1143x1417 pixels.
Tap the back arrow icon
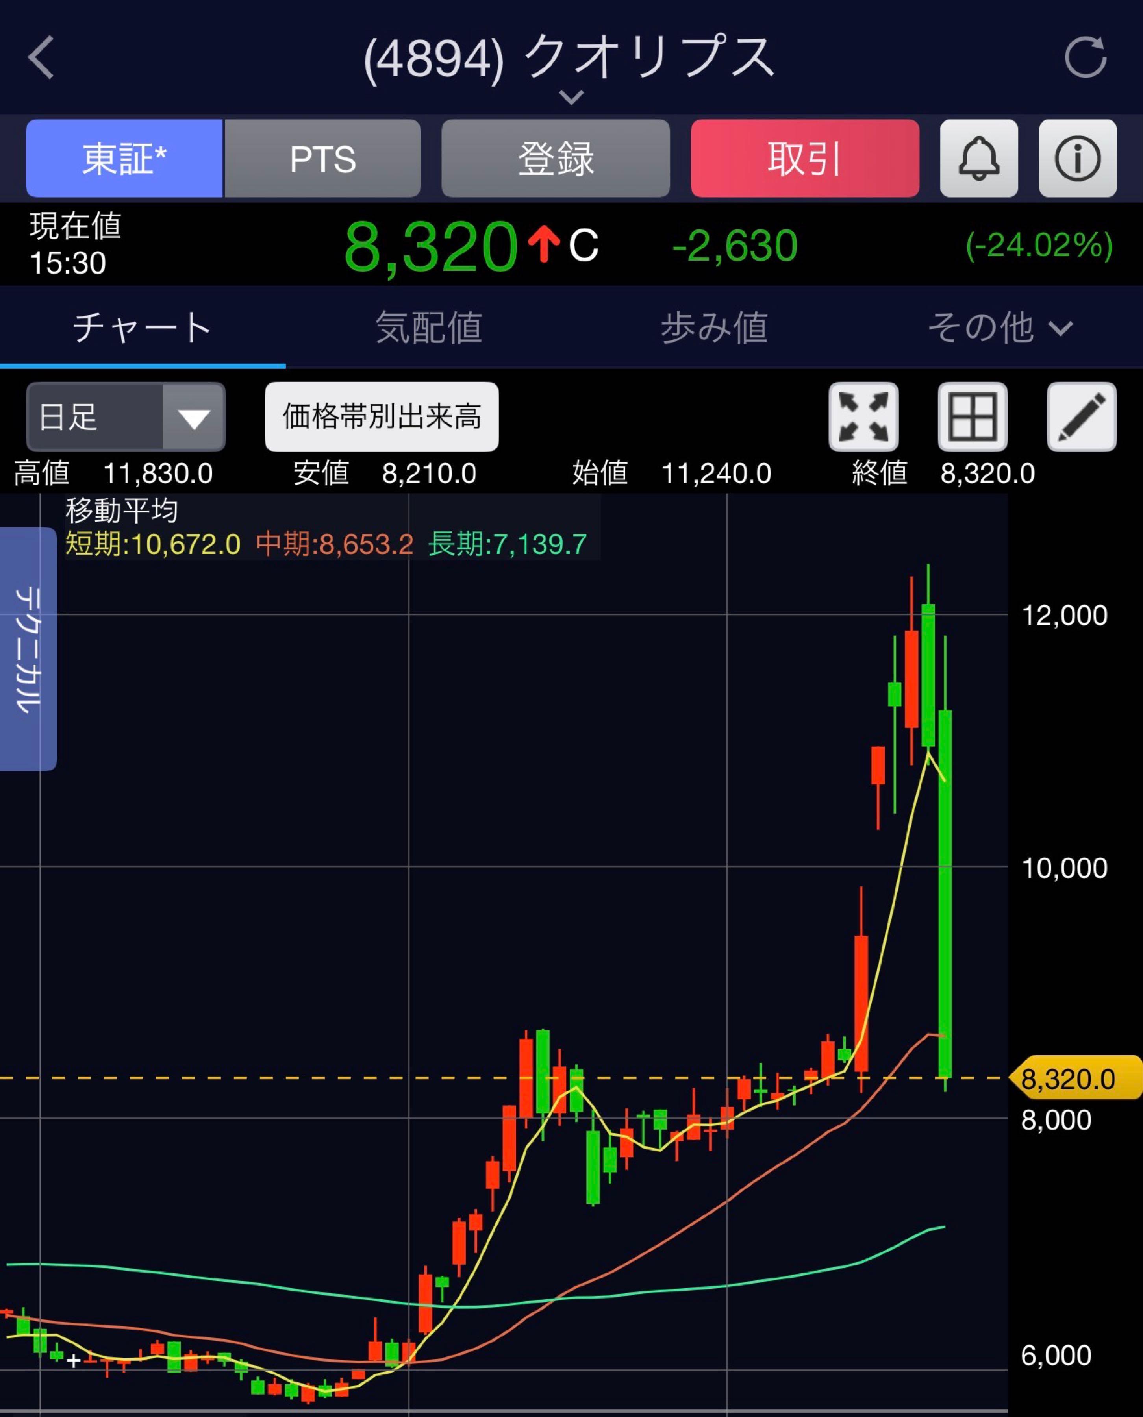pyautogui.click(x=41, y=58)
